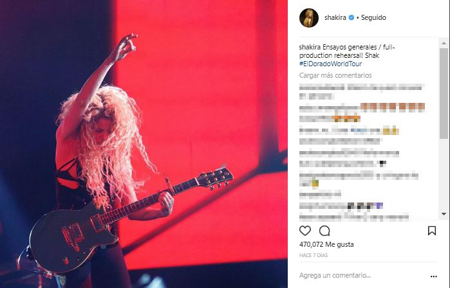Click the shakira name in the caption
The height and width of the screenshot is (288, 450).
[x=310, y=47]
